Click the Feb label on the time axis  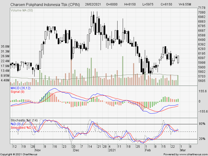click(x=148, y=150)
